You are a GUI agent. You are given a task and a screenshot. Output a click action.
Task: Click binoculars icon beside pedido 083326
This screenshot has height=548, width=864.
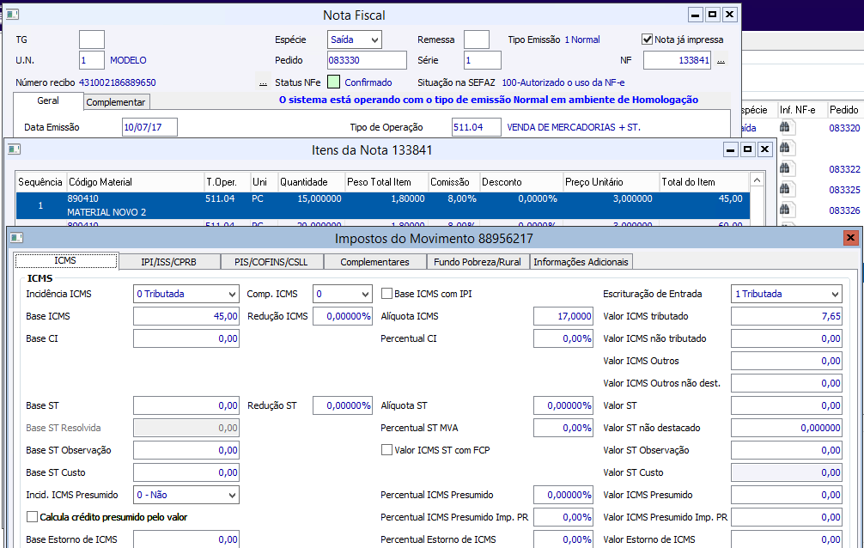tap(784, 210)
